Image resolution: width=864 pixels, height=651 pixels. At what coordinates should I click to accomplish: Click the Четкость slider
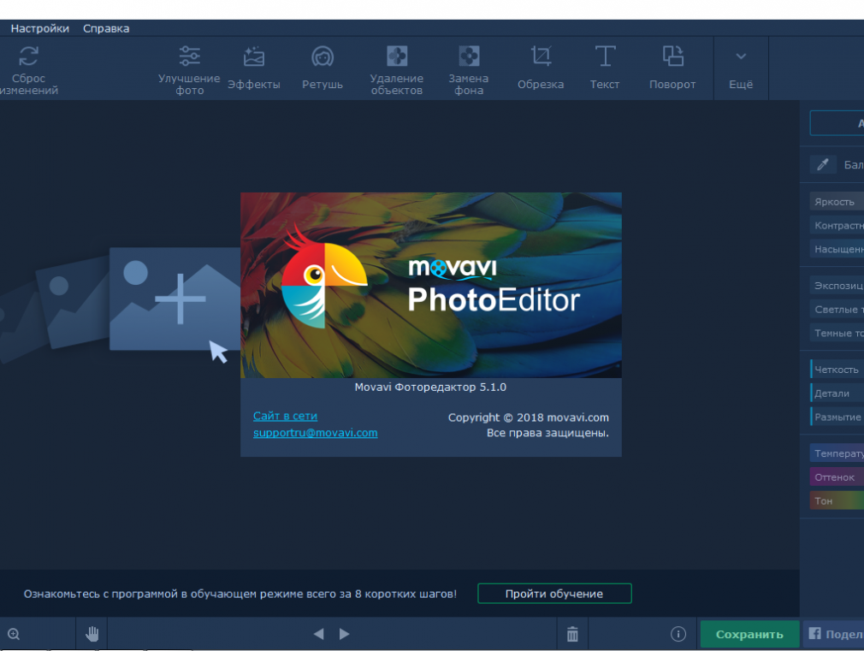[x=837, y=370]
